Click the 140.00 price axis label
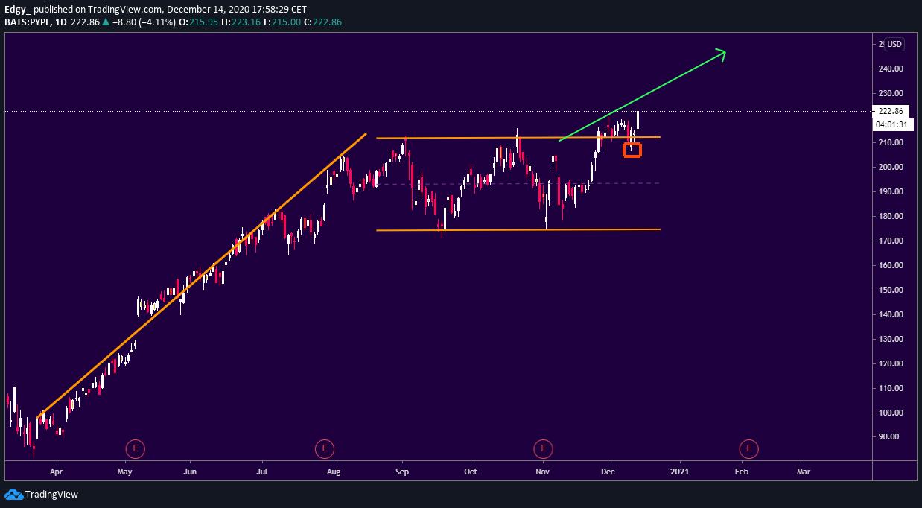This screenshot has height=508, width=922. point(891,314)
